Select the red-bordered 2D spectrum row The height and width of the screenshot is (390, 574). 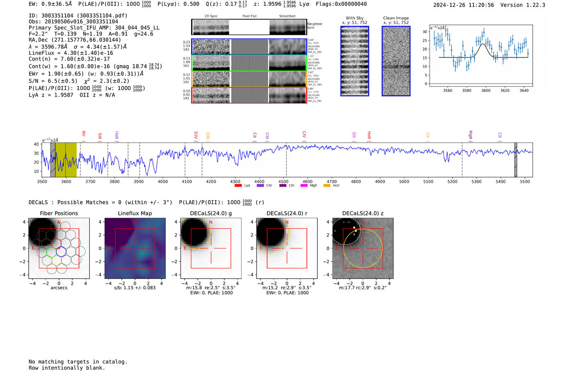(x=249, y=95)
